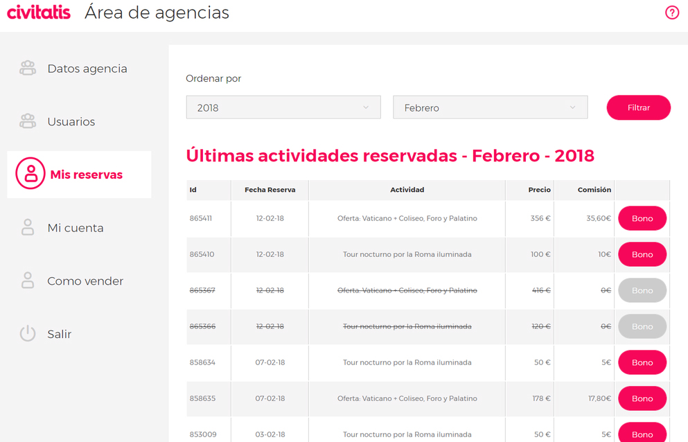Image resolution: width=688 pixels, height=442 pixels.
Task: Open Como vender page
Action: point(85,281)
